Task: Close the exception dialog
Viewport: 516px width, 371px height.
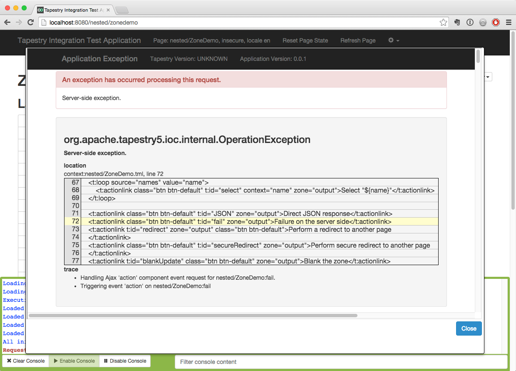Action: coord(469,328)
